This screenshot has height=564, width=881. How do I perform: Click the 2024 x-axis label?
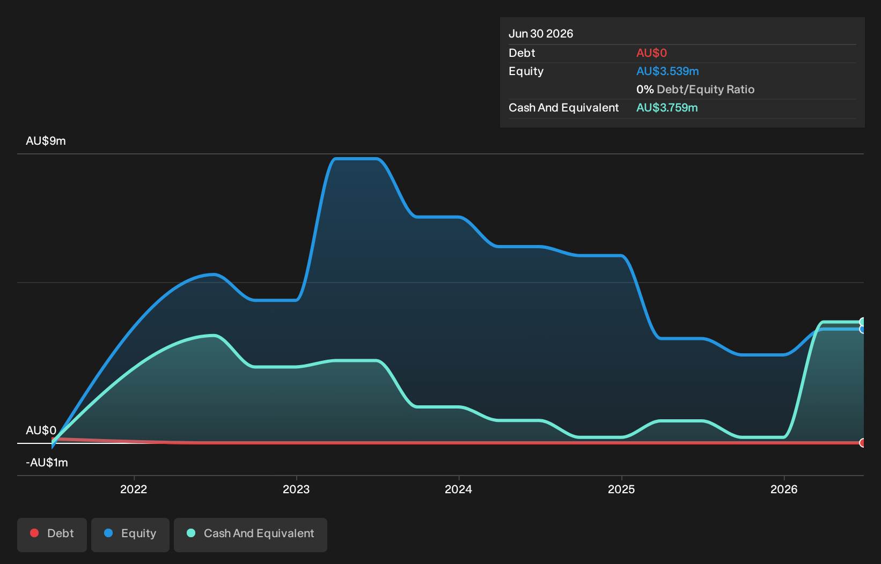(459, 489)
